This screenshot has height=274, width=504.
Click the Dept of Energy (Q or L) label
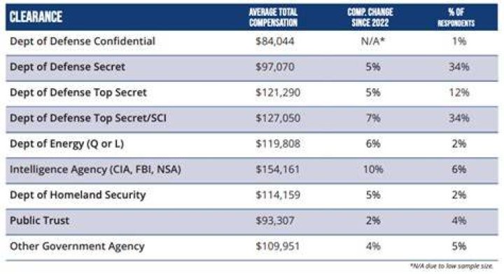pyautogui.click(x=67, y=144)
